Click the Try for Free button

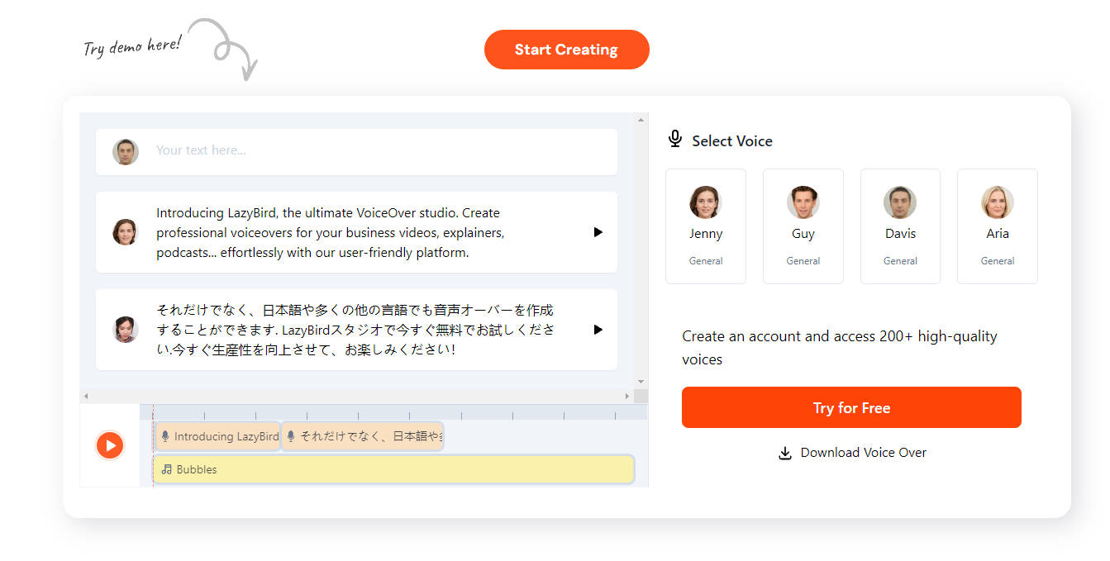click(x=851, y=407)
